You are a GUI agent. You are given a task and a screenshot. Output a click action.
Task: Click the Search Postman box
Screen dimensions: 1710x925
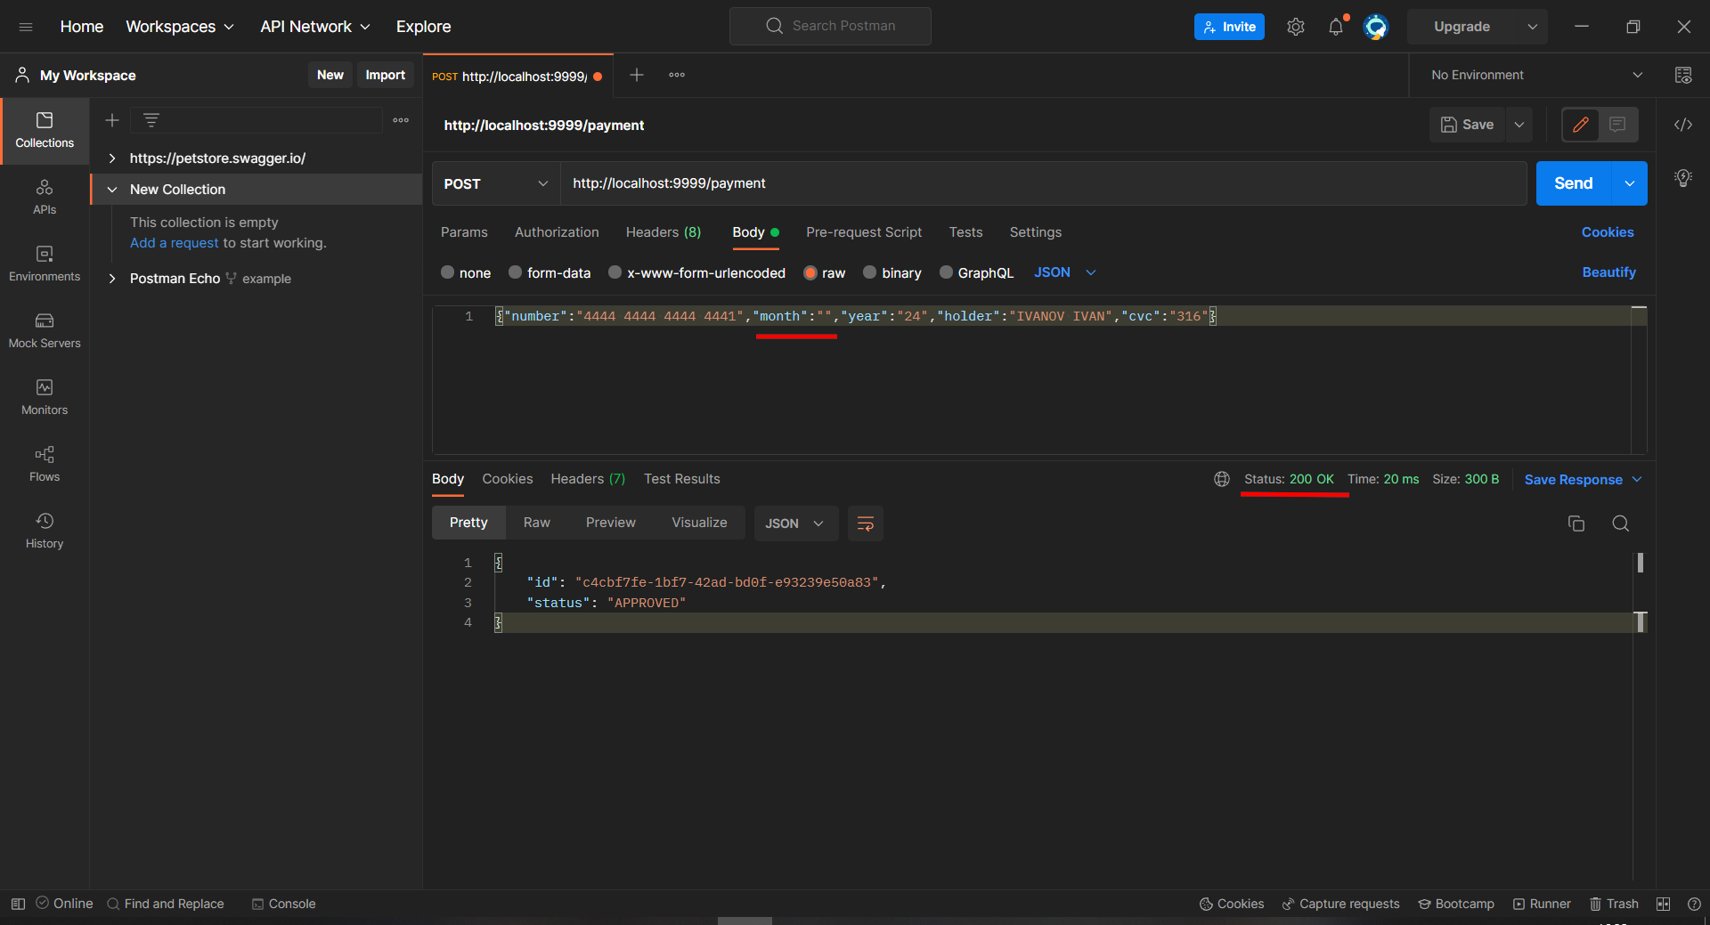coord(830,26)
